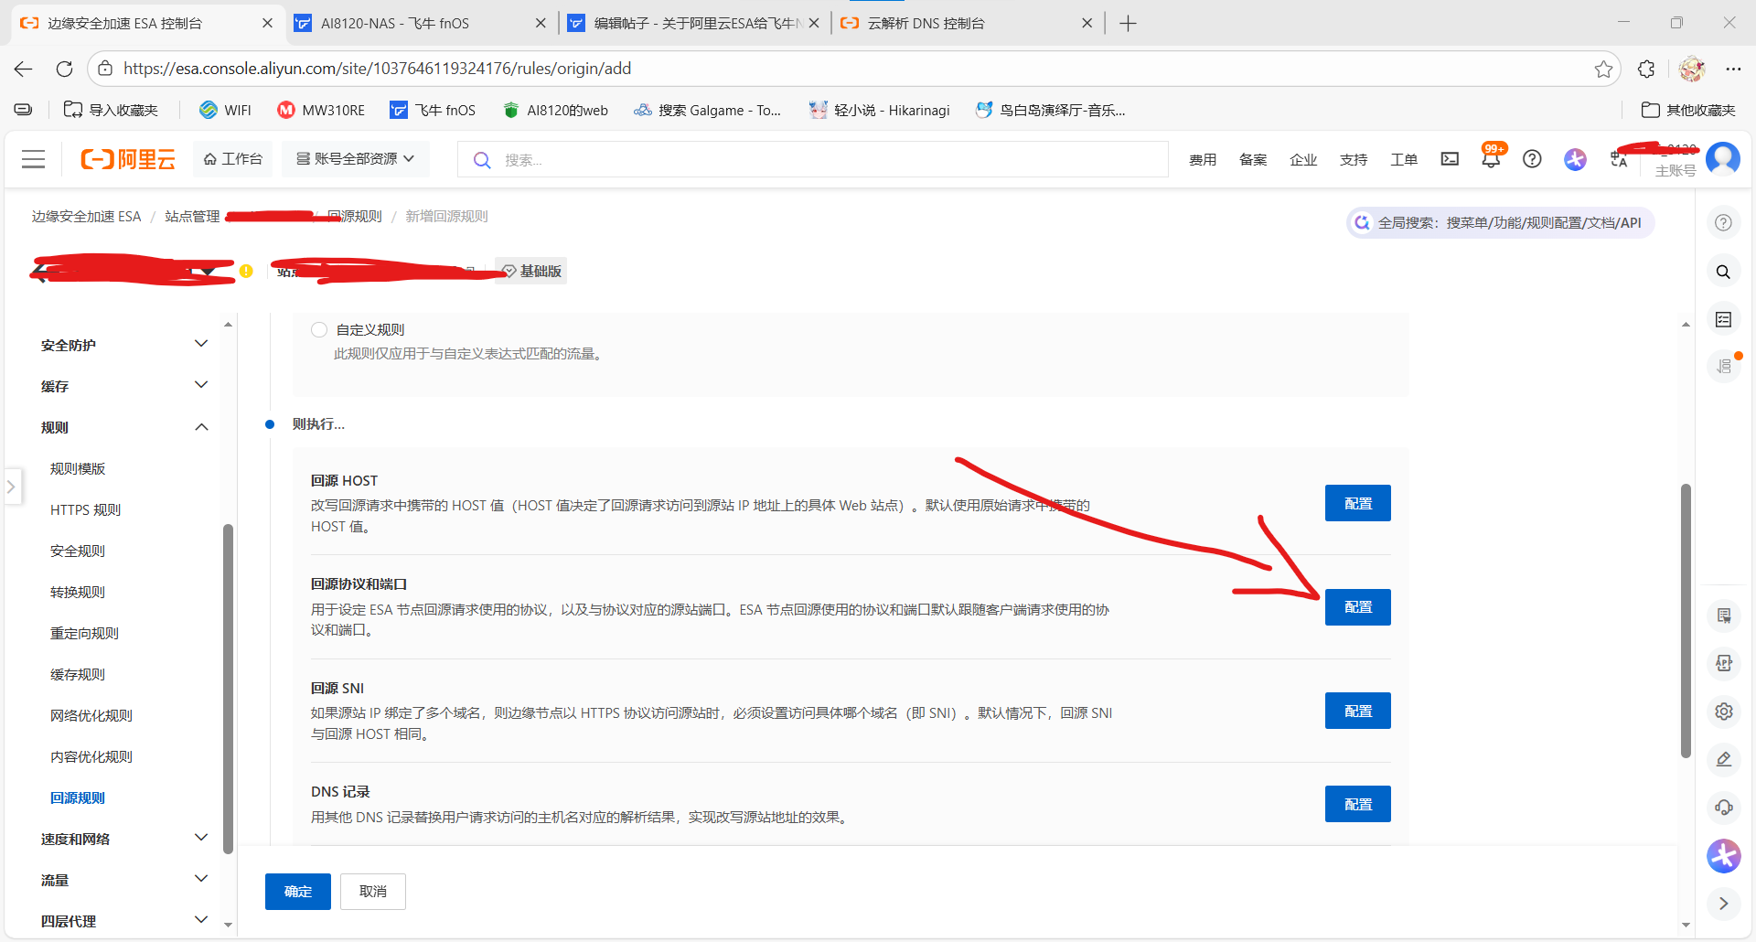Go back in browser history
The height and width of the screenshot is (942, 1756).
24,69
